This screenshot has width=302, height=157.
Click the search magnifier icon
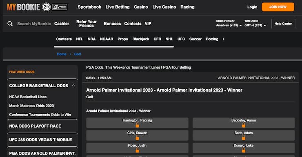point(10,24)
